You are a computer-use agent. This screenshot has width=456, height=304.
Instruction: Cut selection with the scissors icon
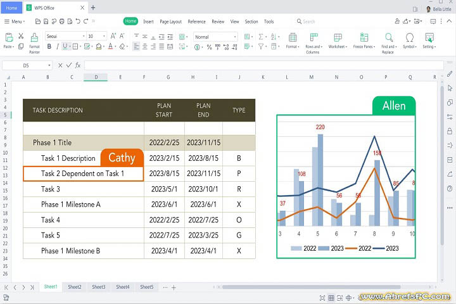pos(21,36)
